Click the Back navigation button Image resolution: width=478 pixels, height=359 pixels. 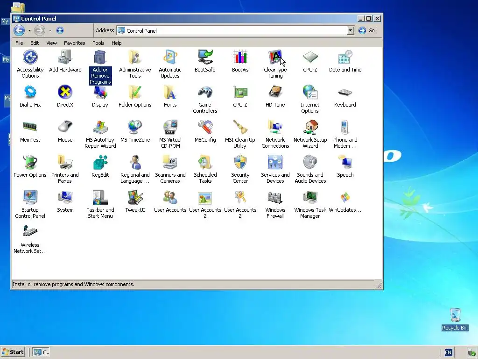coord(19,30)
